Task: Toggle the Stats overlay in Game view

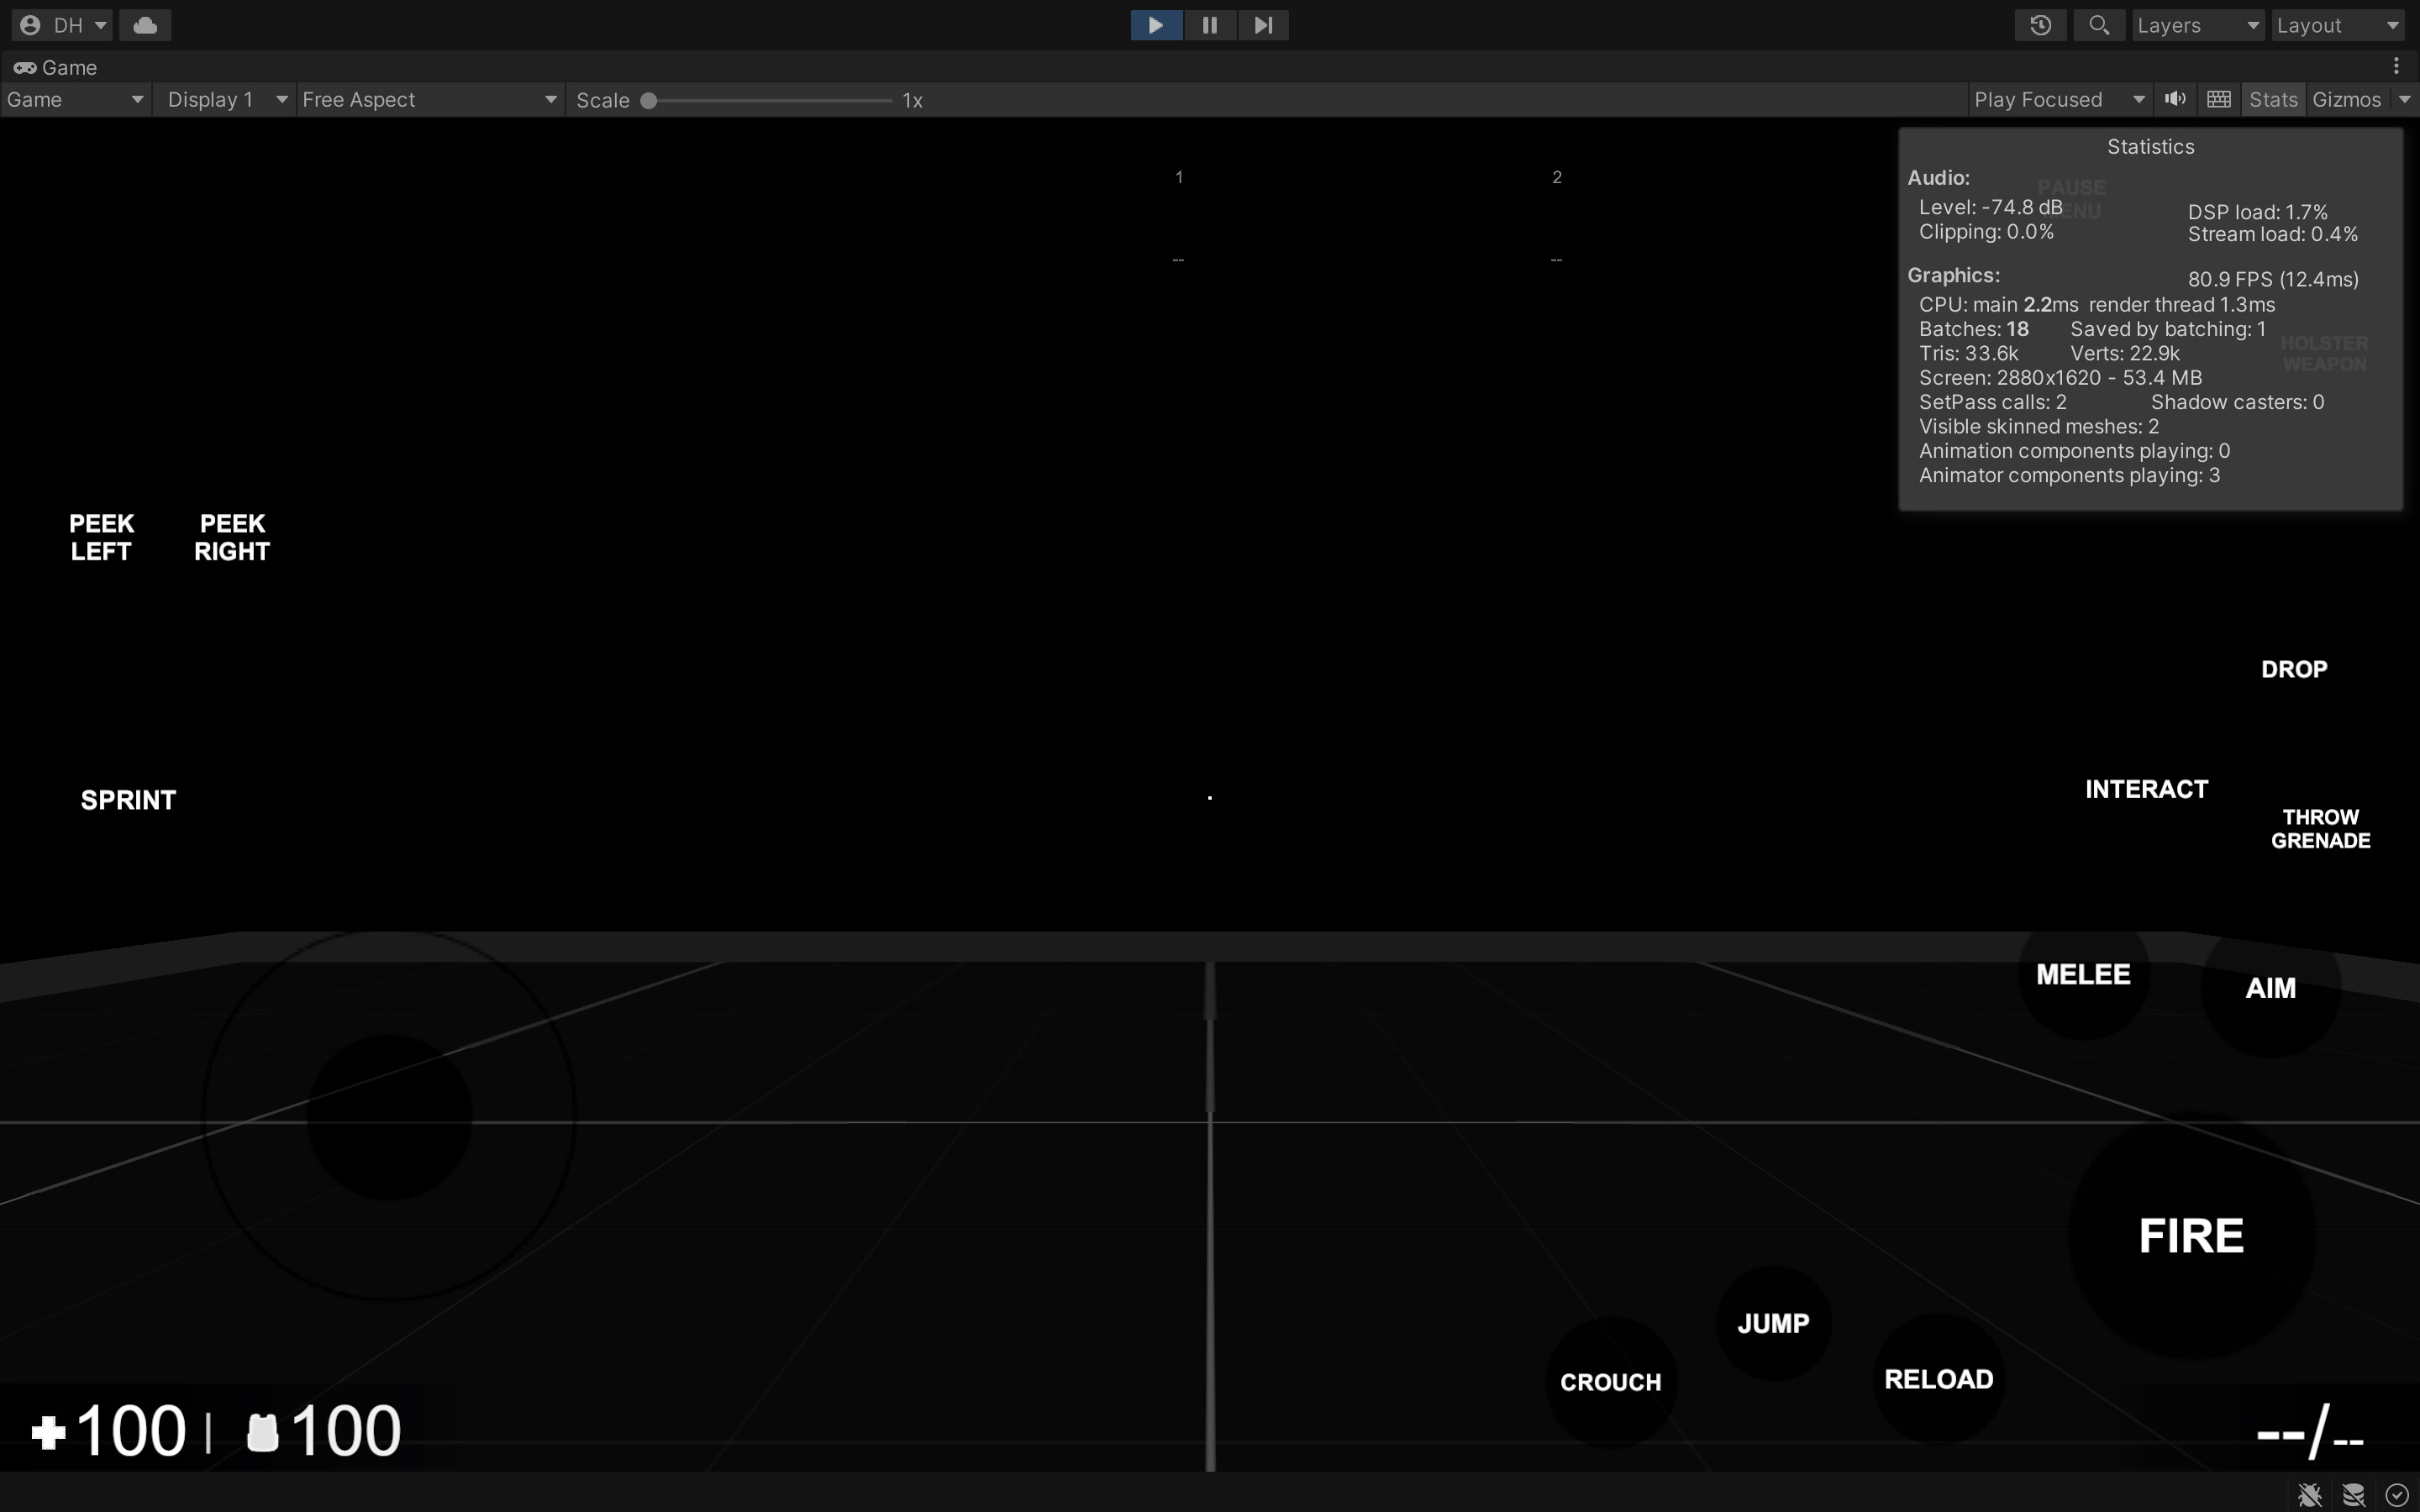Action: (2272, 99)
